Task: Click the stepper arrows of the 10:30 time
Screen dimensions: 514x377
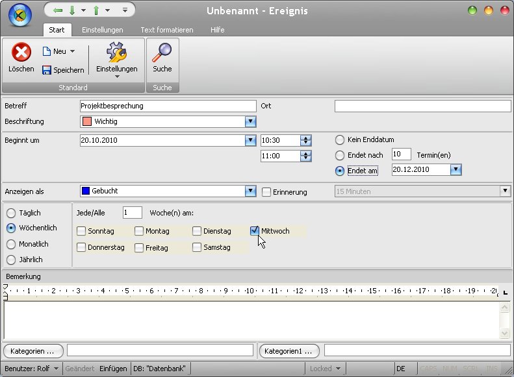Action: pos(306,140)
